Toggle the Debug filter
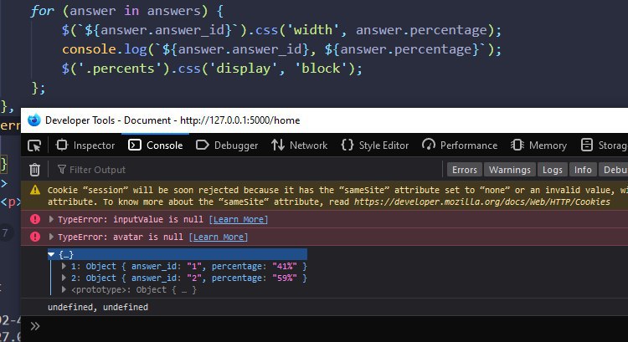The height and width of the screenshot is (342, 628). coord(614,170)
